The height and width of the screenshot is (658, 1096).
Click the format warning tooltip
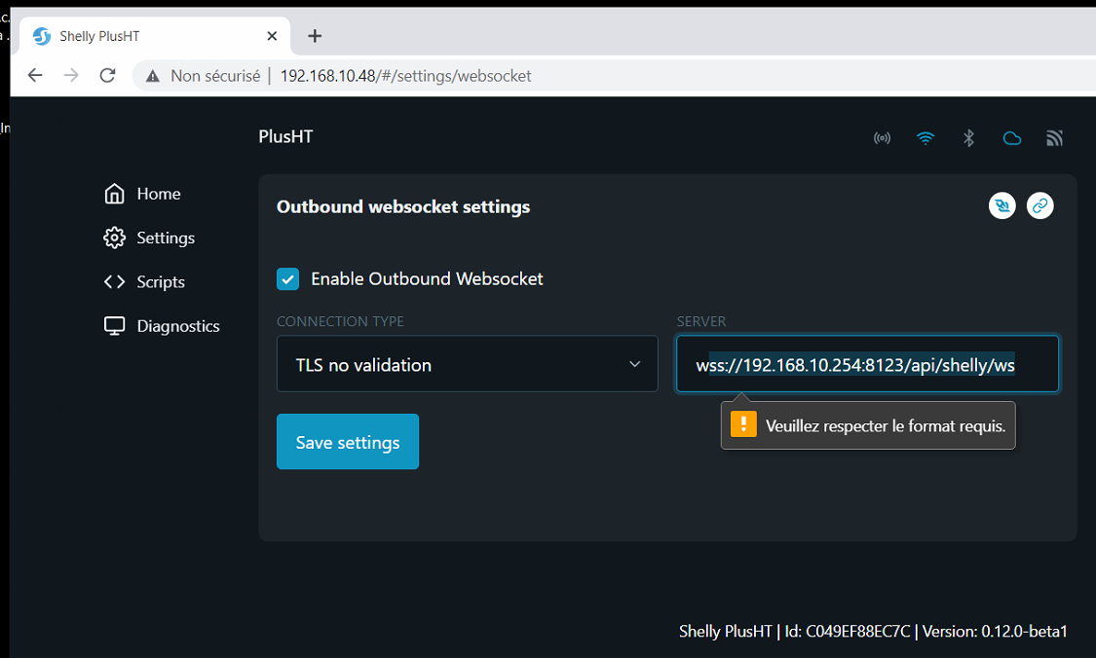point(867,424)
